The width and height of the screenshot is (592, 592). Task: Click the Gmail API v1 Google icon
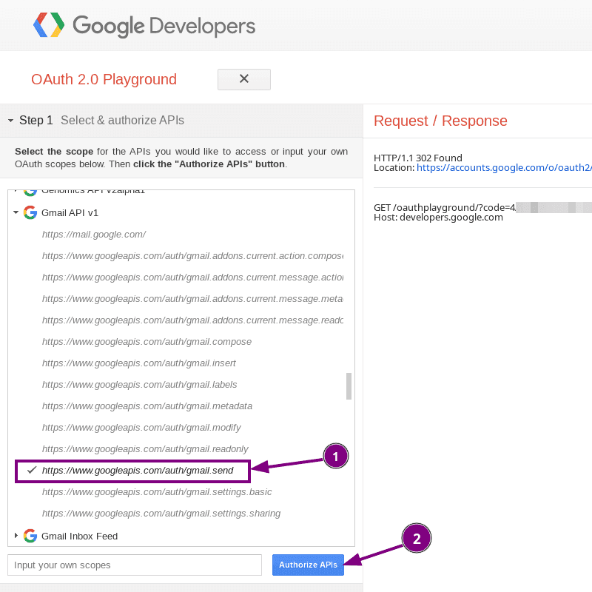click(30, 212)
